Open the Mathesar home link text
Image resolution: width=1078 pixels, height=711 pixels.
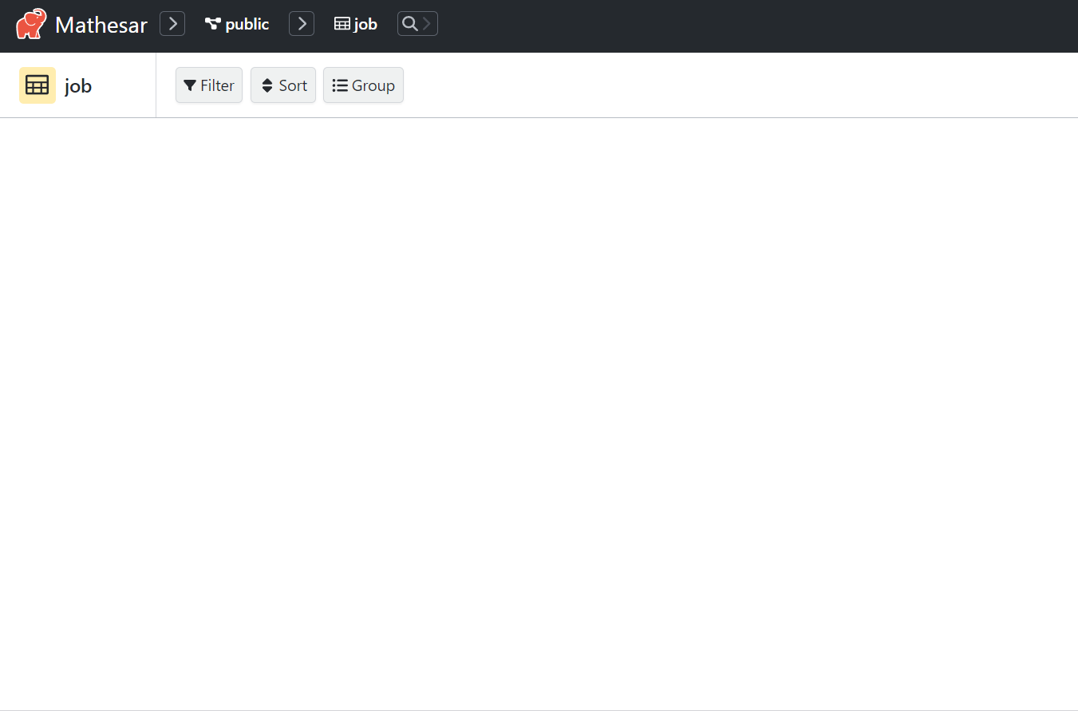101,25
